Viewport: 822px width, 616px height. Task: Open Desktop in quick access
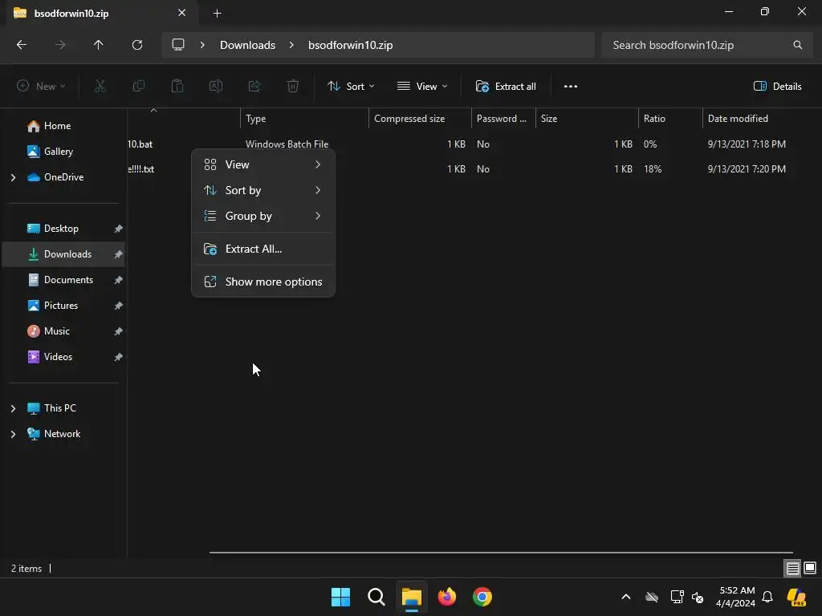tap(61, 229)
